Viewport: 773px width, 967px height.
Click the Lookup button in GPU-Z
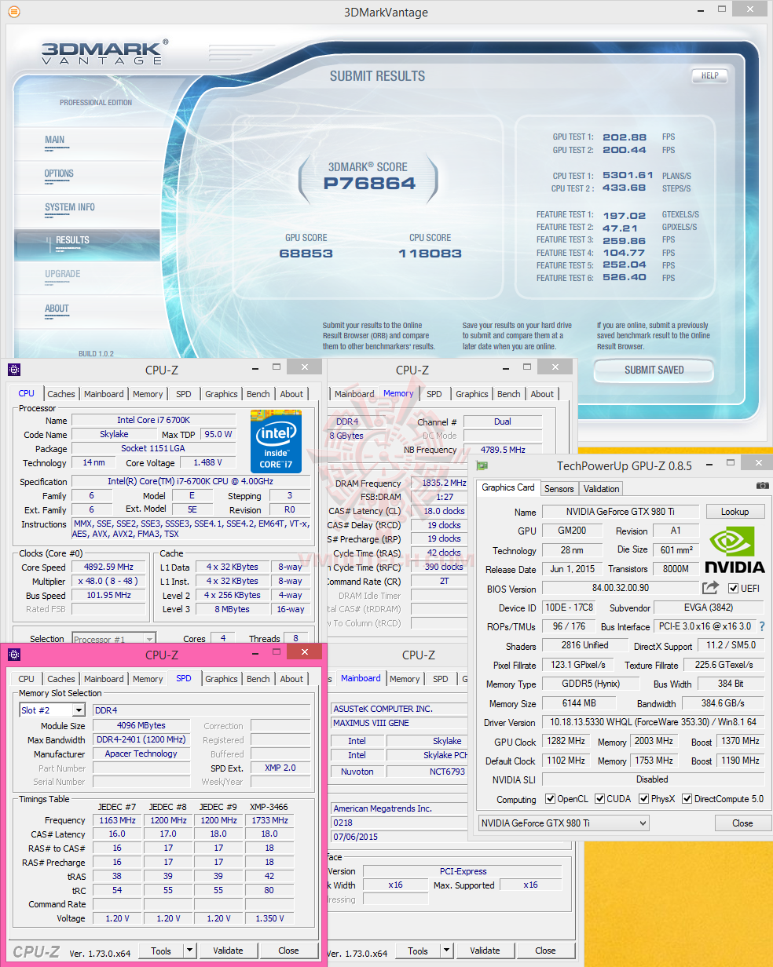735,512
